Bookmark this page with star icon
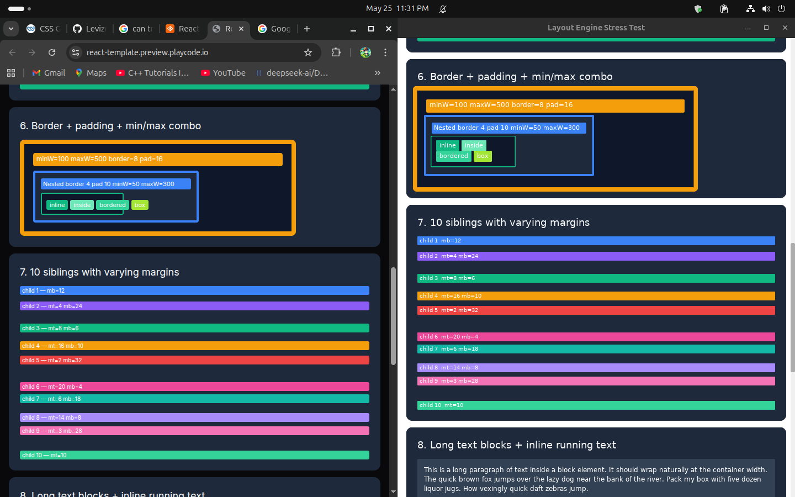Image resolution: width=795 pixels, height=497 pixels. tap(308, 52)
